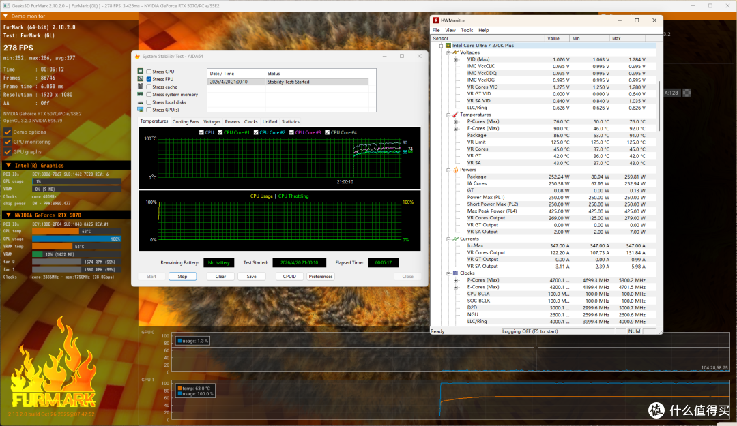The width and height of the screenshot is (737, 426).
Task: Collapse the NVIDIA GeForce RTX 5070 section
Action: 8,215
